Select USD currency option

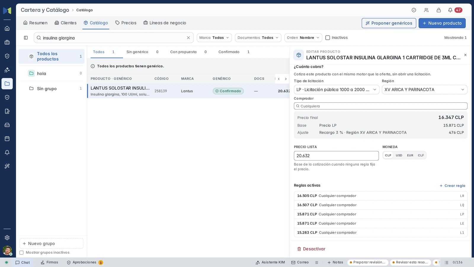click(399, 155)
